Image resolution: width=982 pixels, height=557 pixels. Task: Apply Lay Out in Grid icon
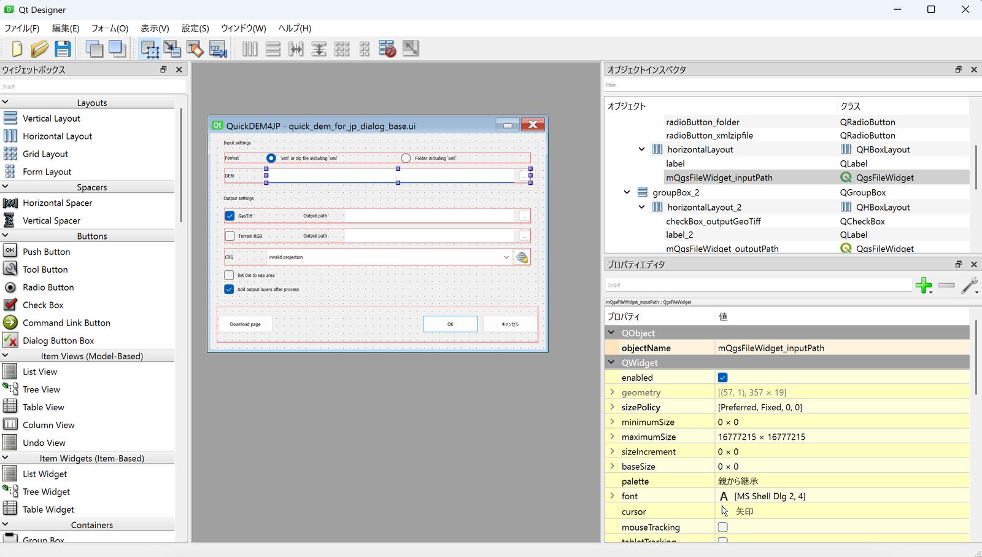pyautogui.click(x=342, y=49)
